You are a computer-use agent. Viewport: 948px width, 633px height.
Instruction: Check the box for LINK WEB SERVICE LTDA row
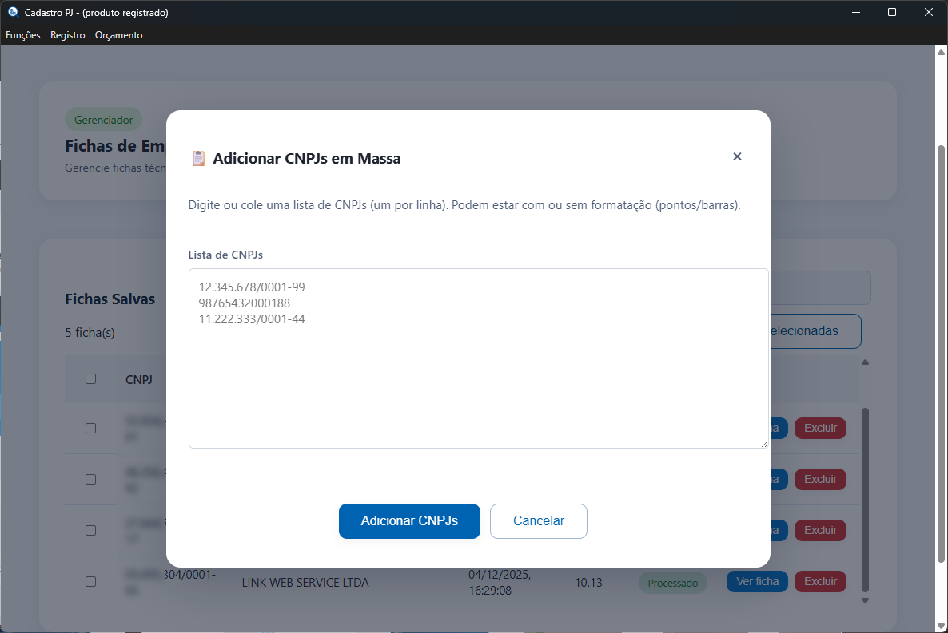click(90, 581)
